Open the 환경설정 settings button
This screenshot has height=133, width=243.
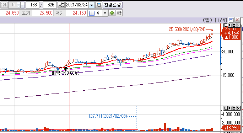[113, 5]
